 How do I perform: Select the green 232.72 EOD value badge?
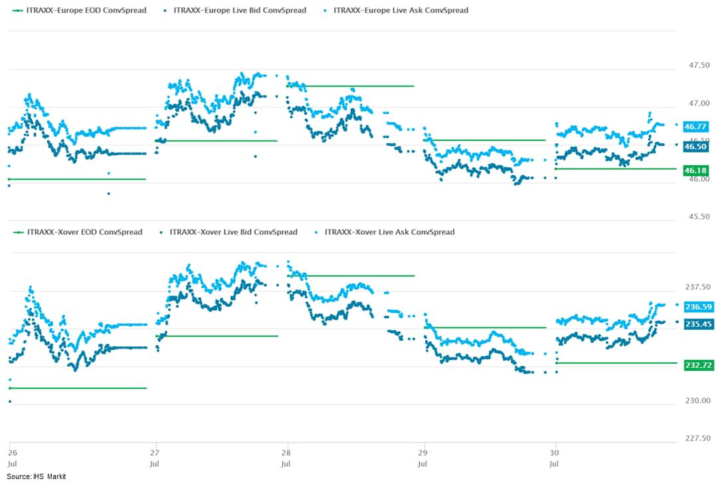tap(698, 366)
